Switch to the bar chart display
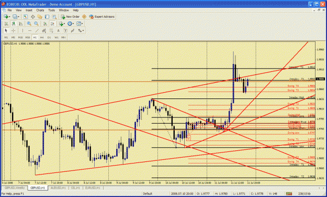Image resolution: width=327 pixels, height=197 pixels. pyautogui.click(x=6, y=24)
